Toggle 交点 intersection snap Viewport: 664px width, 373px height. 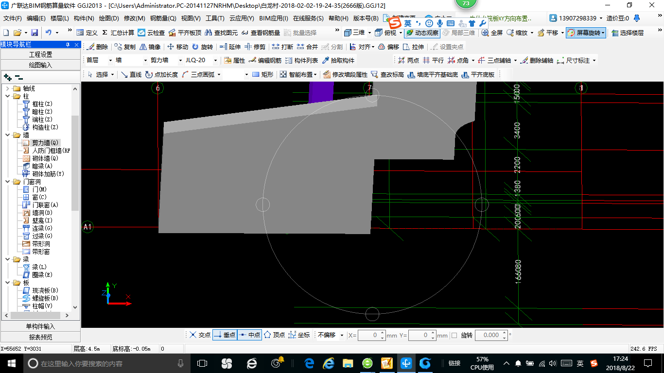coord(200,335)
